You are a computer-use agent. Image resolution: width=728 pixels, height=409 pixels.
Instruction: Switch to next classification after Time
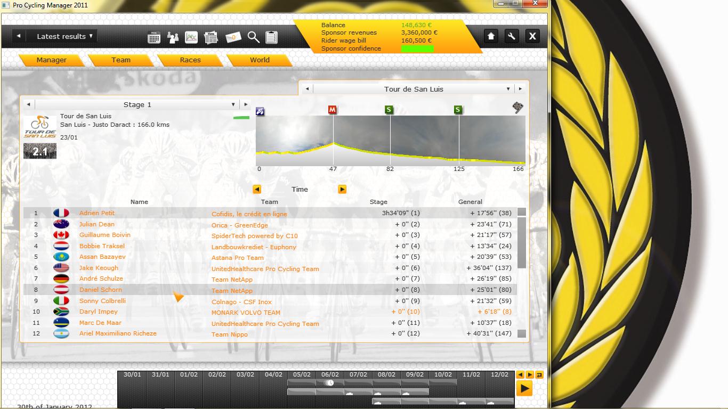(x=342, y=189)
